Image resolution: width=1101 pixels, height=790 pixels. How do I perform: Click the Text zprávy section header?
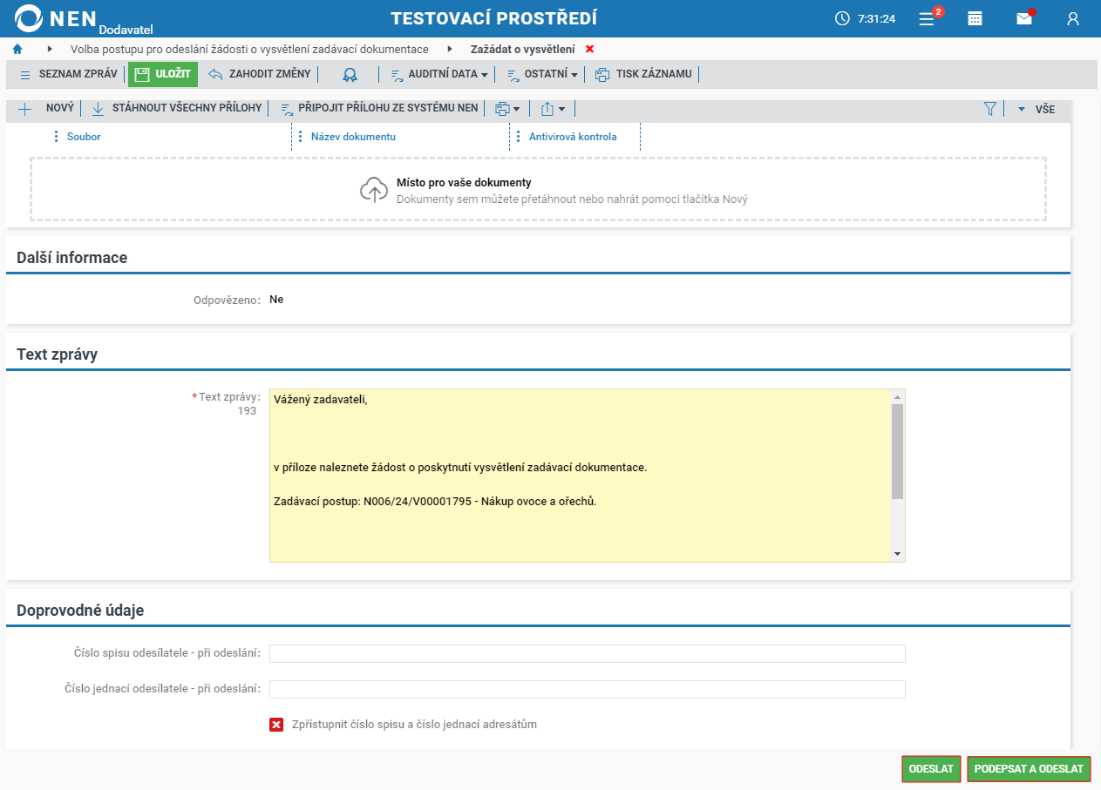tap(58, 354)
